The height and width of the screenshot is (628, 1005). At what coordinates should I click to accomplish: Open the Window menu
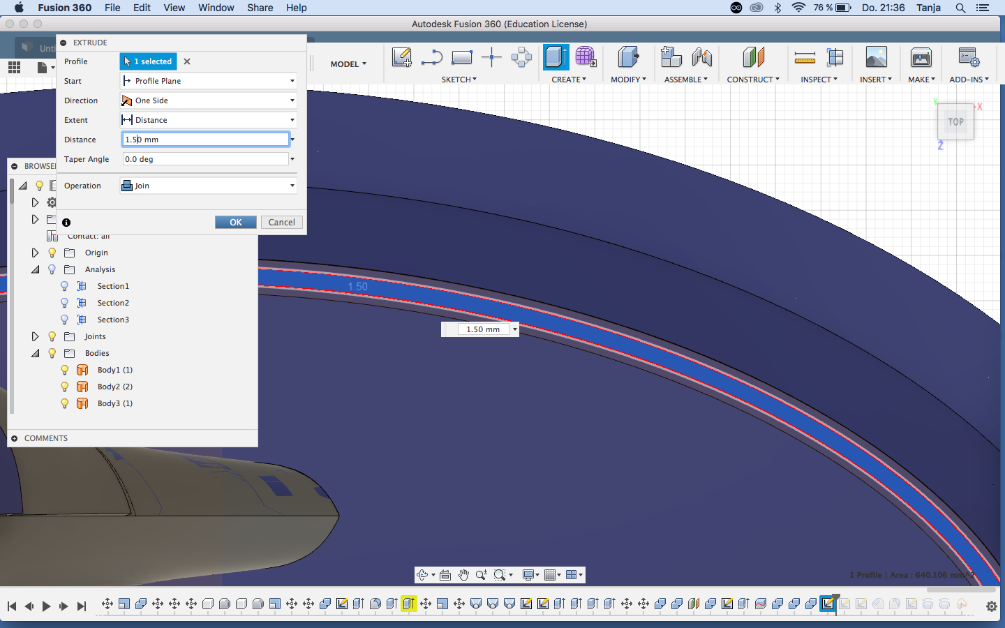pos(216,8)
